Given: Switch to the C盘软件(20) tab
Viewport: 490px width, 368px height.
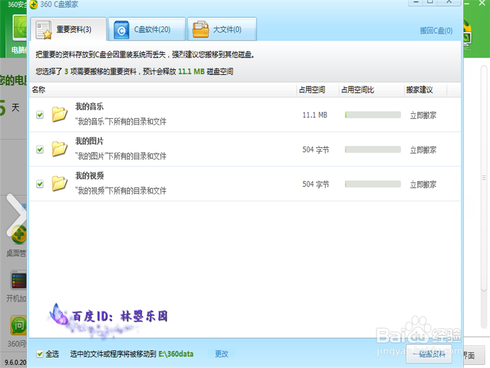Looking at the screenshot, I should pyautogui.click(x=147, y=29).
